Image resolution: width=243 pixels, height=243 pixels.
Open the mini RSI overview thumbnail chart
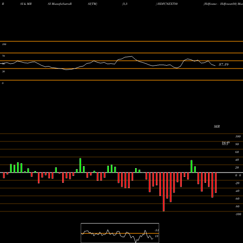(x=120, y=233)
